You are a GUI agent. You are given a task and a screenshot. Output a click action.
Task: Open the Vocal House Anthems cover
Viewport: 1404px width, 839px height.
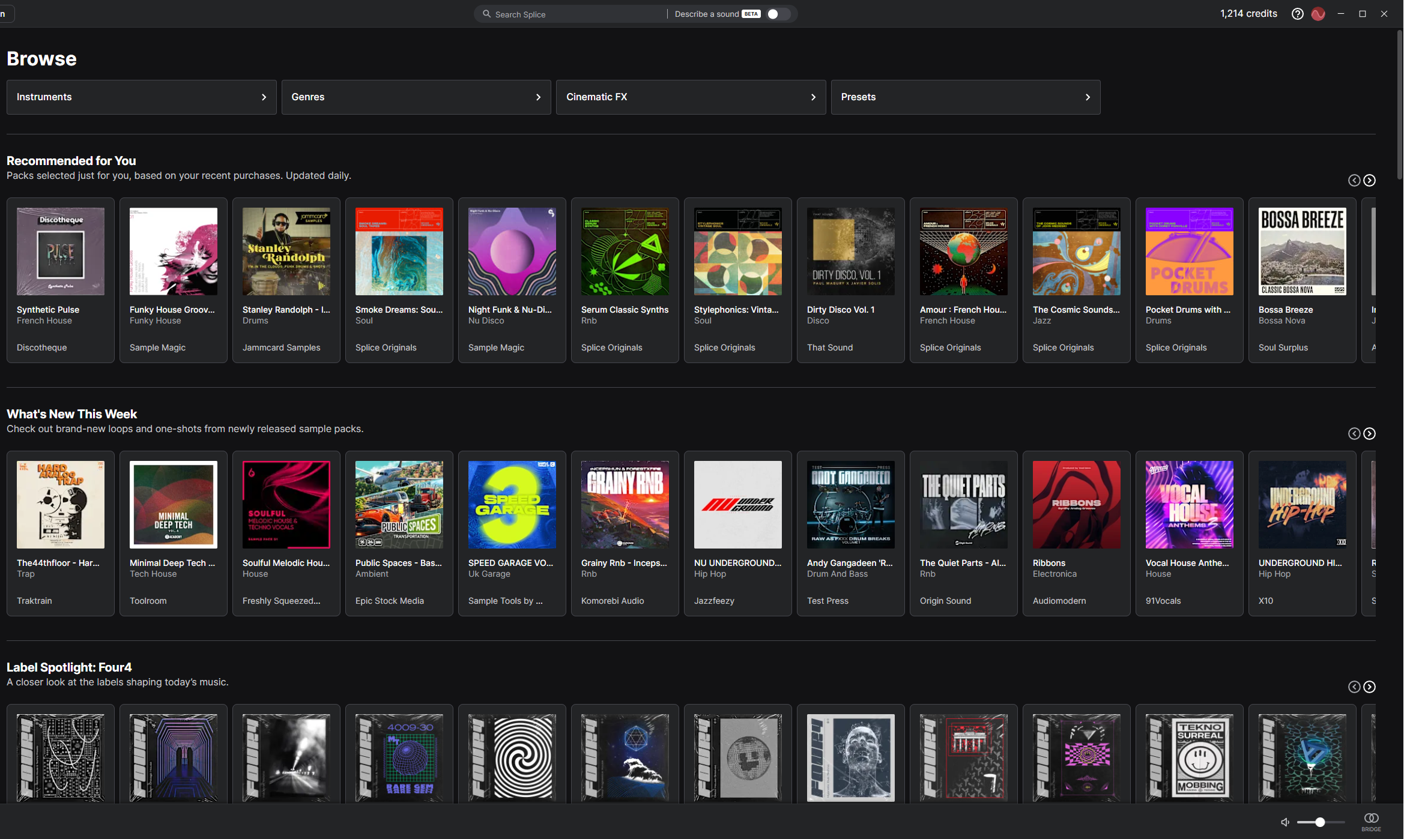pos(1190,505)
